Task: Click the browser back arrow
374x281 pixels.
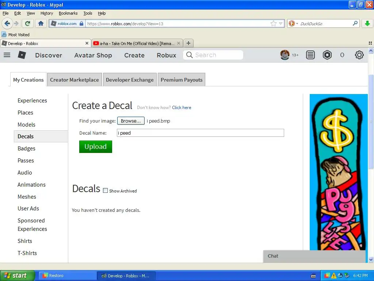Action: point(7,23)
